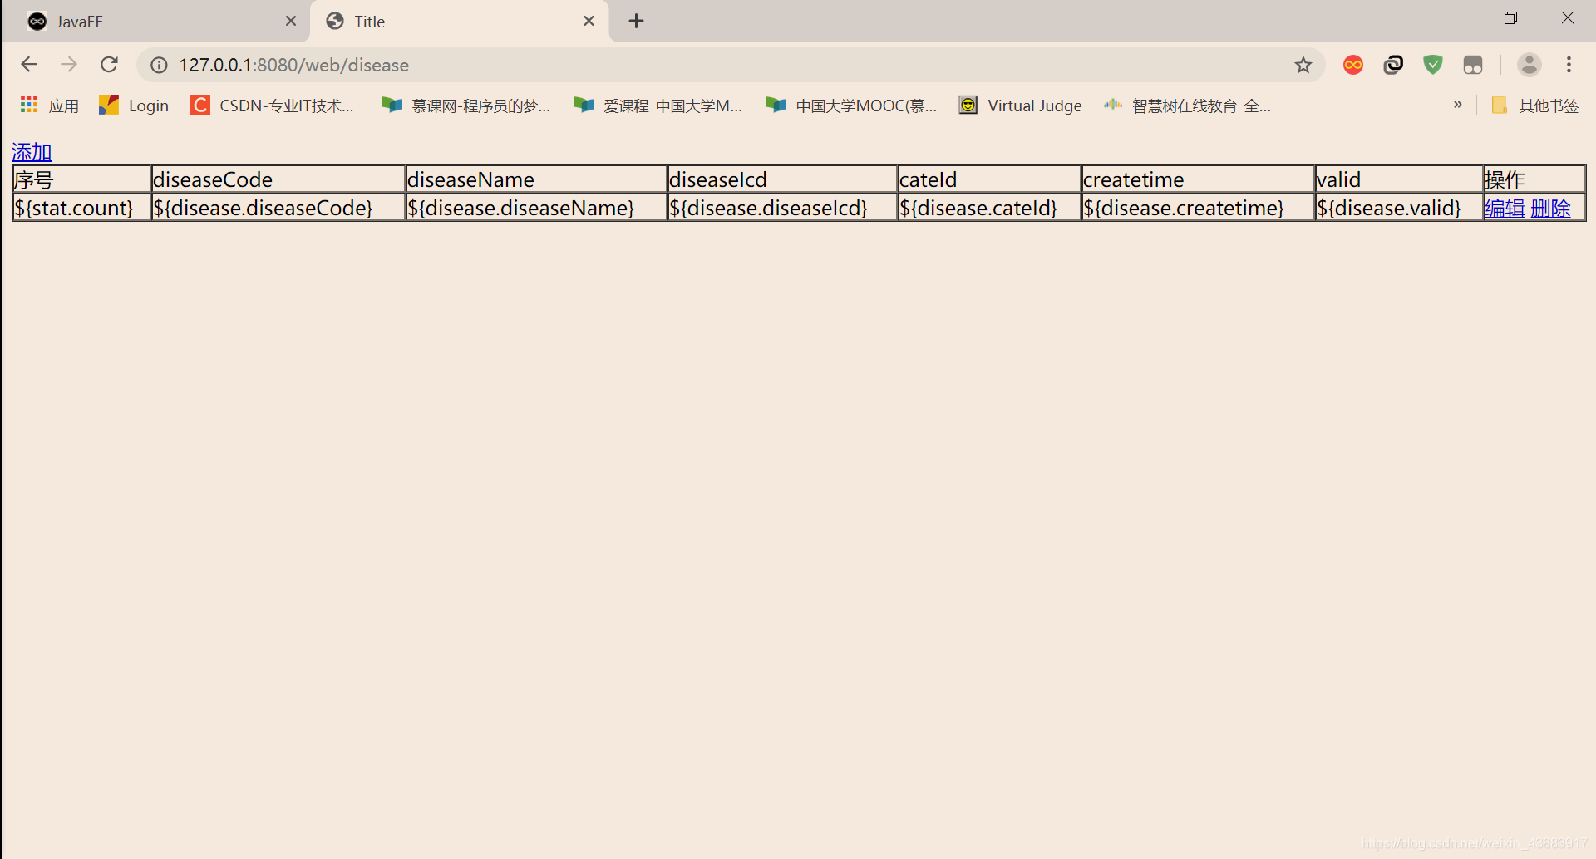Click the ${disease.diseaseCode} cell

pos(278,208)
